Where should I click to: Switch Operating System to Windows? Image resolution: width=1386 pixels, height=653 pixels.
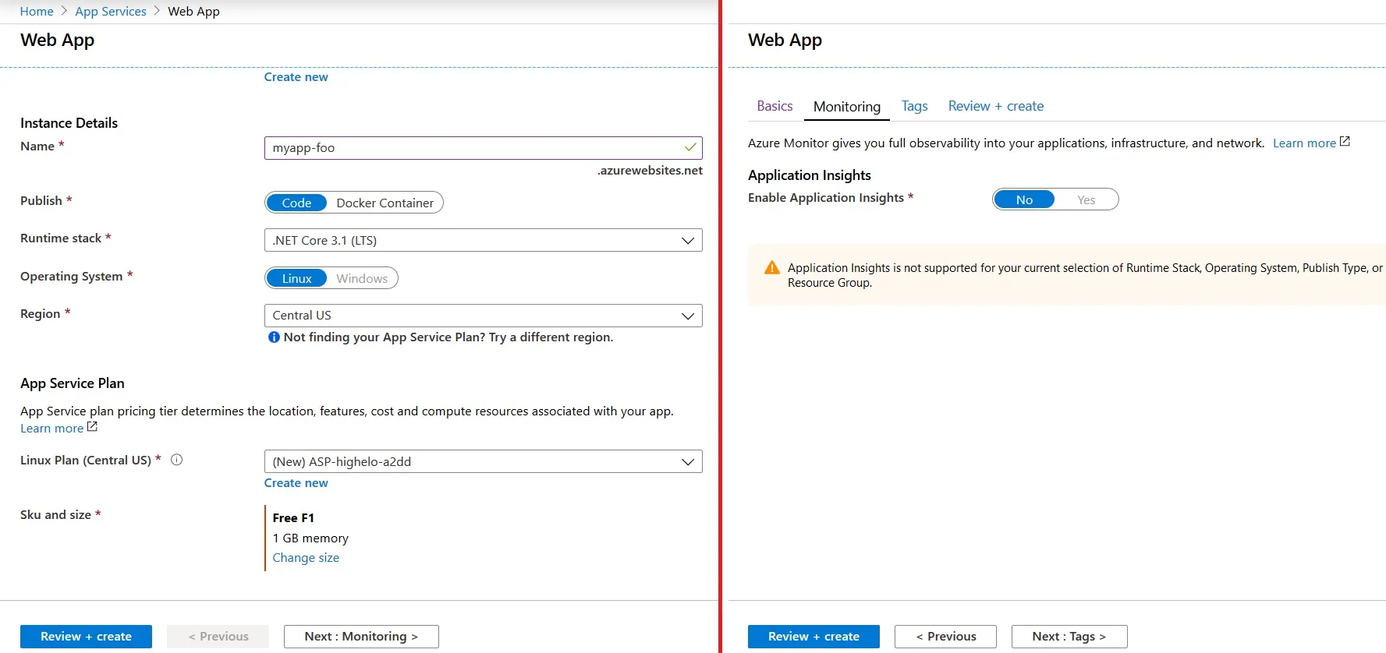(x=362, y=278)
